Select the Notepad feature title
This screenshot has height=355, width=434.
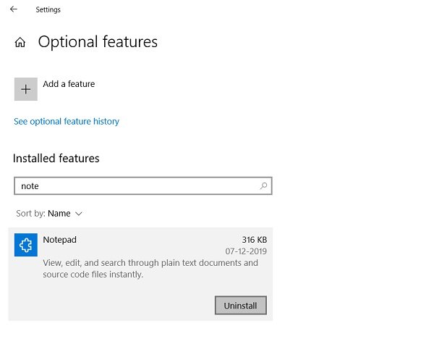coord(59,240)
